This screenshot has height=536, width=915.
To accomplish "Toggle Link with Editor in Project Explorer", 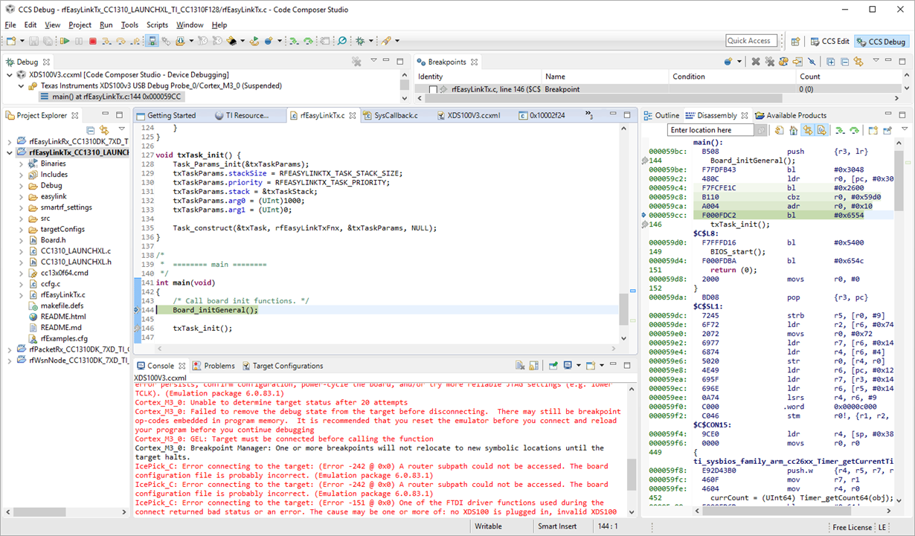I will click(105, 130).
